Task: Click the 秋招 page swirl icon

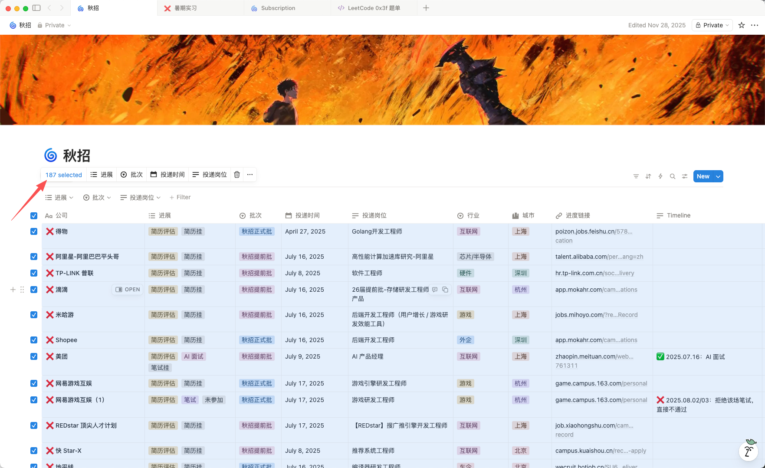Action: click(x=50, y=155)
